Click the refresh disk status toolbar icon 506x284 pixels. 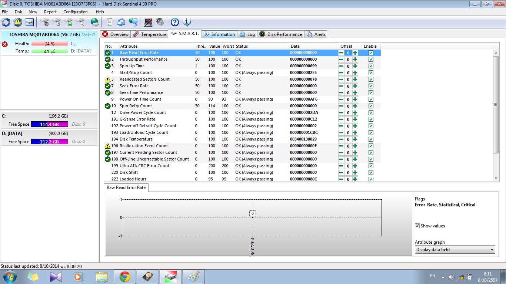pos(6,22)
